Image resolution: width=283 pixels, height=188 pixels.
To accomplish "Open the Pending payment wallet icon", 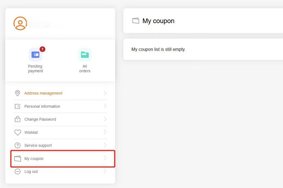I will point(35,55).
